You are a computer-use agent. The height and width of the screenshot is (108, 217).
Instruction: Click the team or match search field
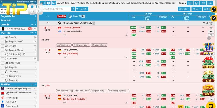(x=56, y=9)
